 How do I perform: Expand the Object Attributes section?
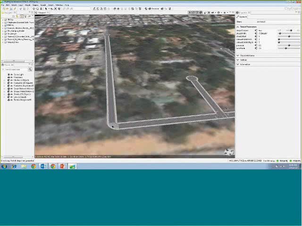tap(238, 56)
